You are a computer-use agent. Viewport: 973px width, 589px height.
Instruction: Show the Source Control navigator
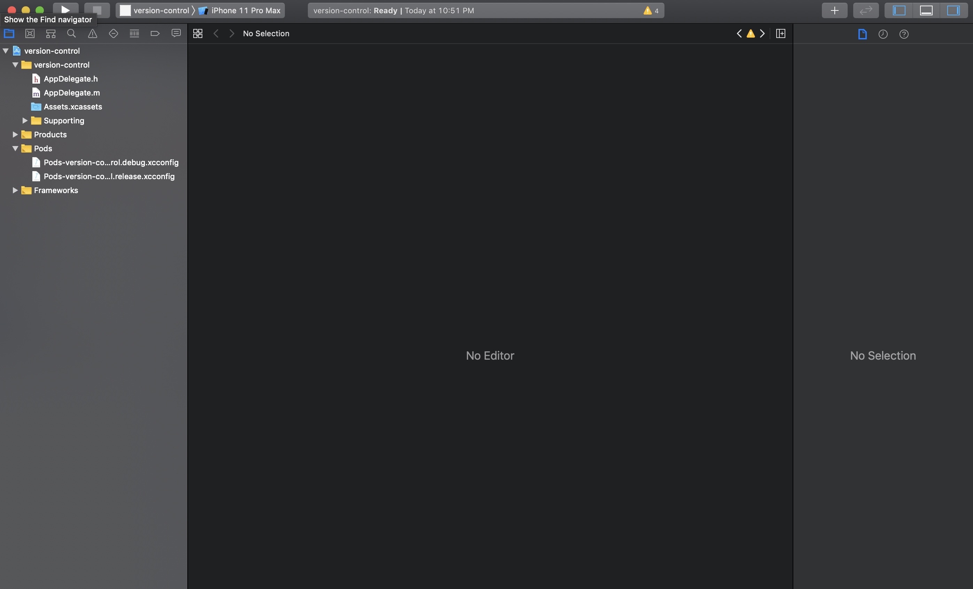coord(30,33)
